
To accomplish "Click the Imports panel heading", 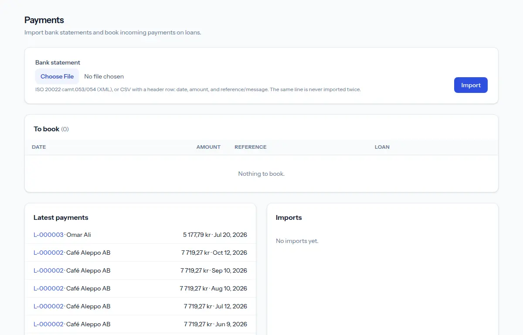I will coord(289,218).
